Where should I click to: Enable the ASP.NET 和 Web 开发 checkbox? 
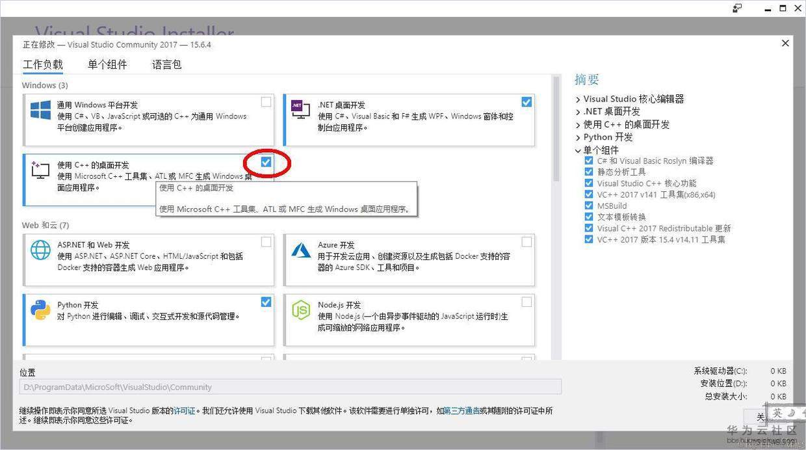coord(266,242)
